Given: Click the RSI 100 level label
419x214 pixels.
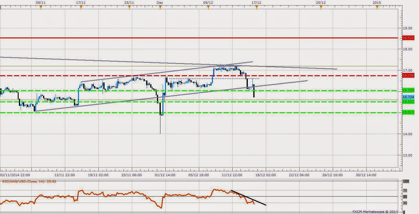Looking at the screenshot, I should click(406, 181).
